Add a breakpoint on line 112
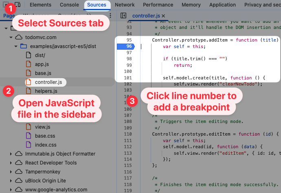This screenshot has width=281, height=193. coord(128,147)
